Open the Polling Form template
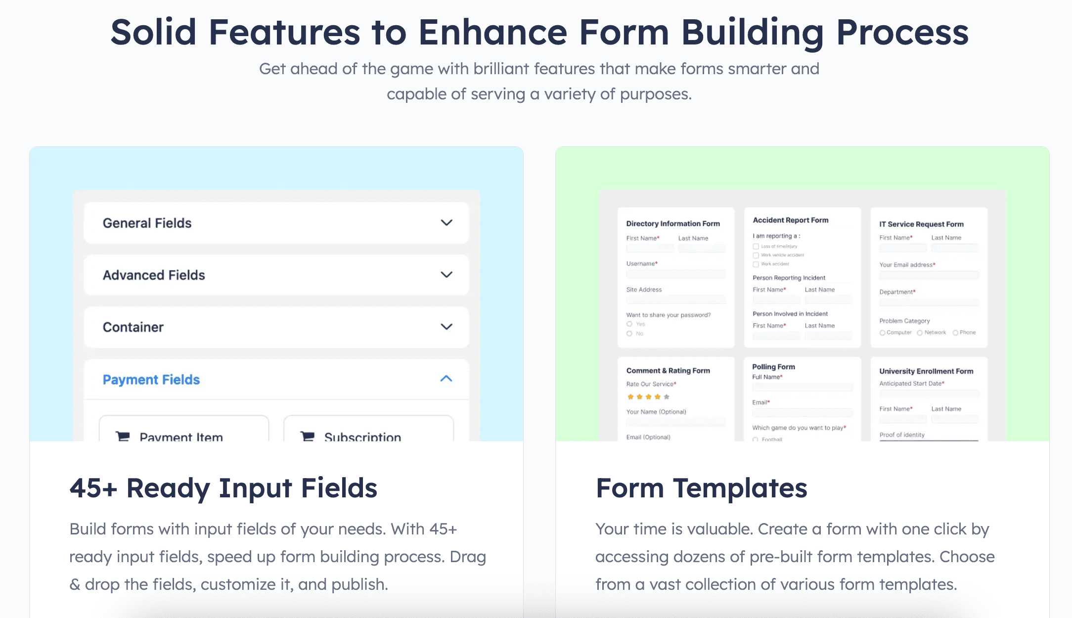 (x=803, y=399)
